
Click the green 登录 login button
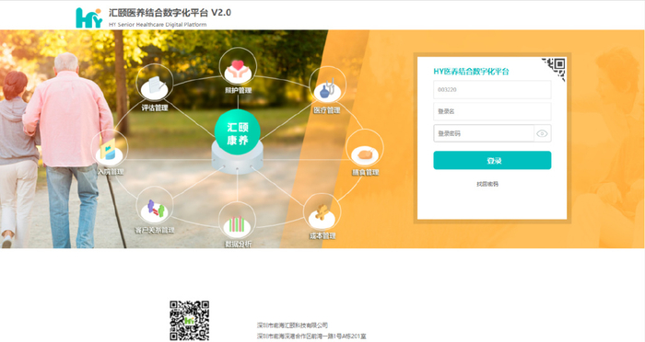492,161
